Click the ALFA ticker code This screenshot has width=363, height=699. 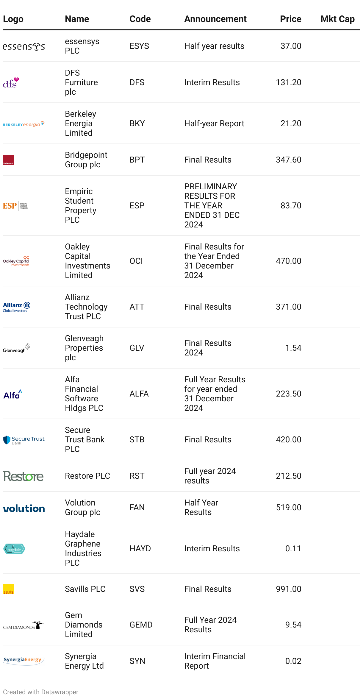pyautogui.click(x=139, y=394)
